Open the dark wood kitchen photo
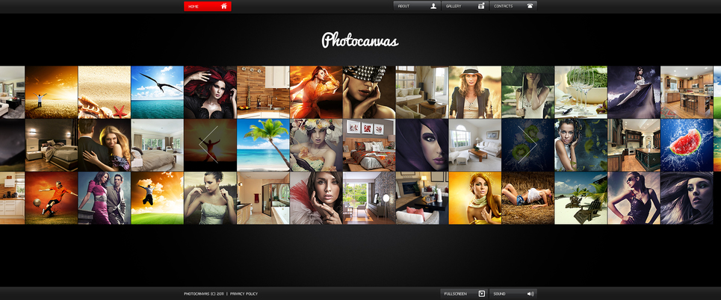 coord(634,146)
